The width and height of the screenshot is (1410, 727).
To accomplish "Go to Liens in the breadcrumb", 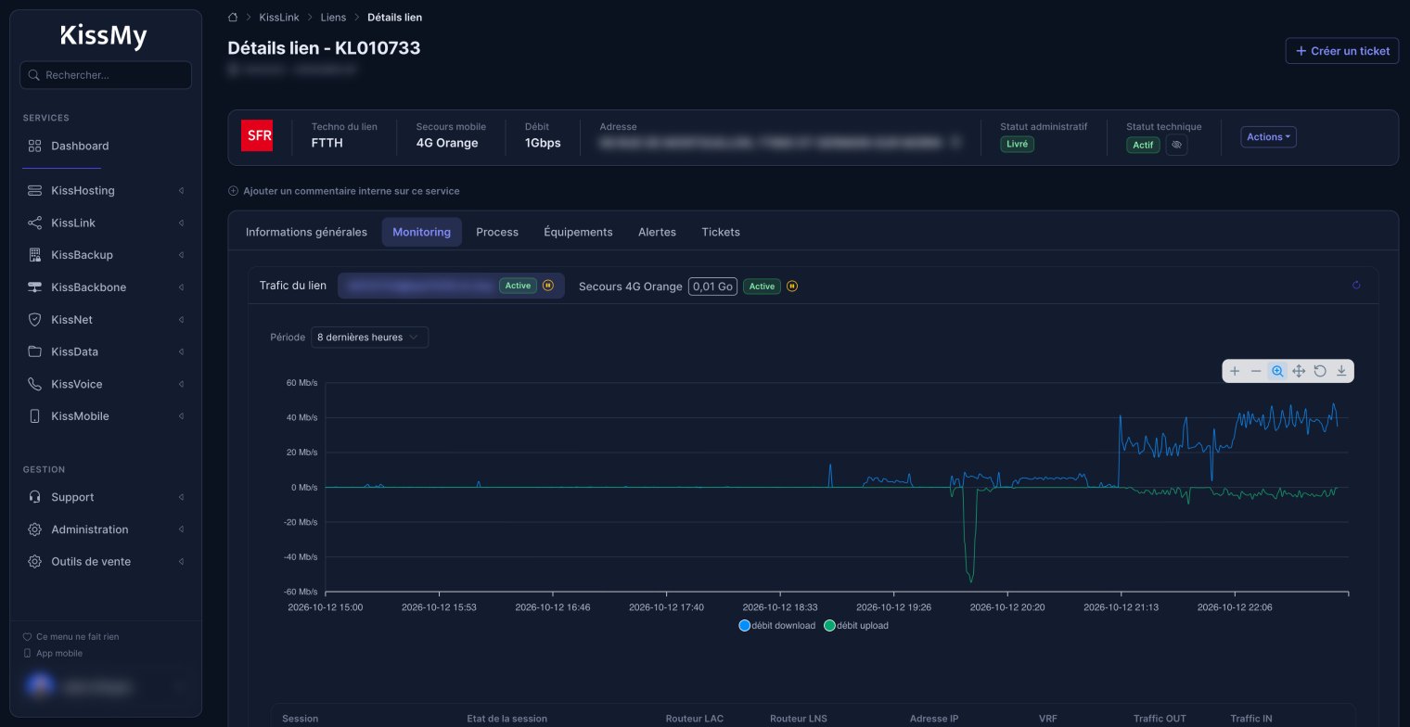I will [333, 18].
